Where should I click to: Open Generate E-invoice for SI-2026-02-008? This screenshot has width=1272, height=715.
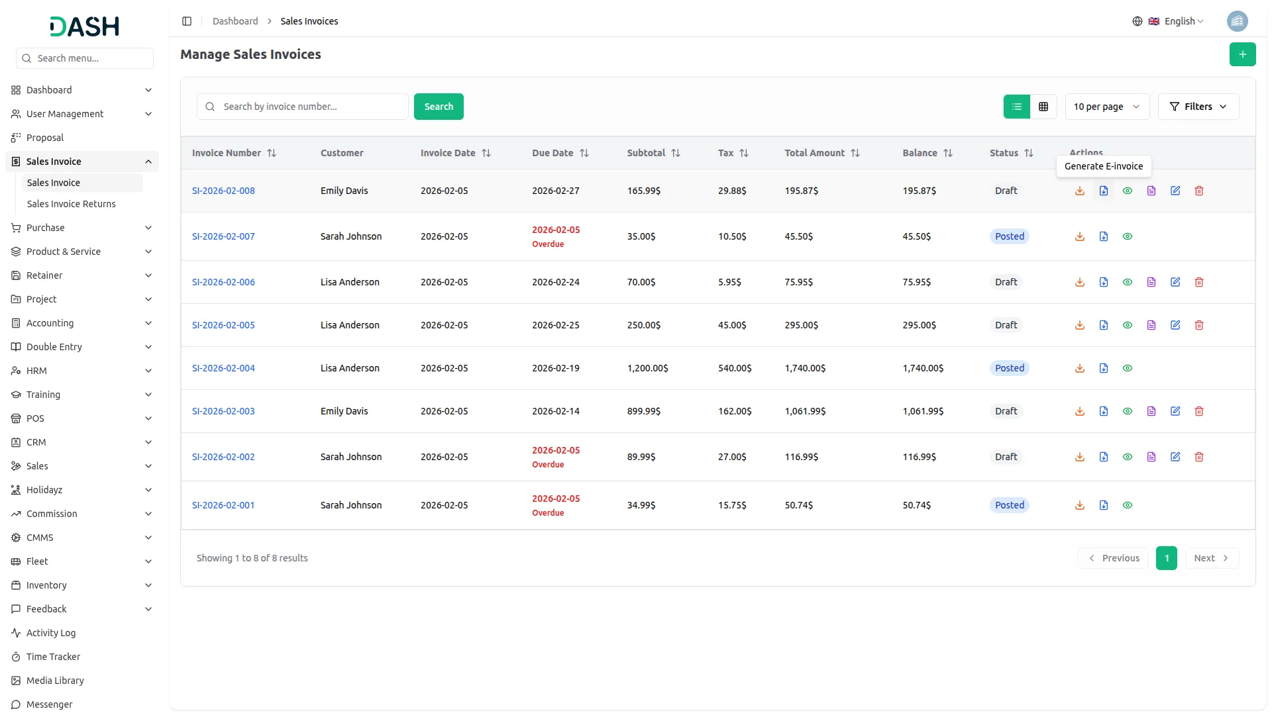pos(1104,191)
